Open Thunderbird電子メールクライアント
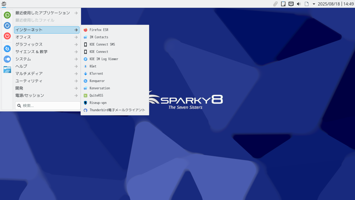Image resolution: width=355 pixels, height=200 pixels. click(x=115, y=110)
